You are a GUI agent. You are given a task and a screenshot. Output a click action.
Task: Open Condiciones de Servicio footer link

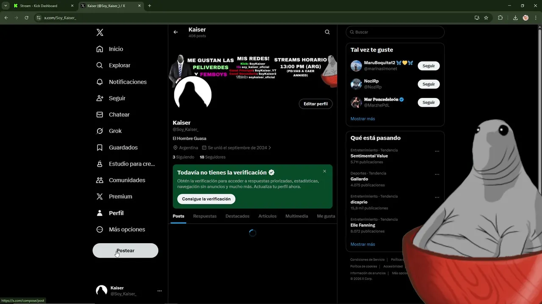point(367,260)
